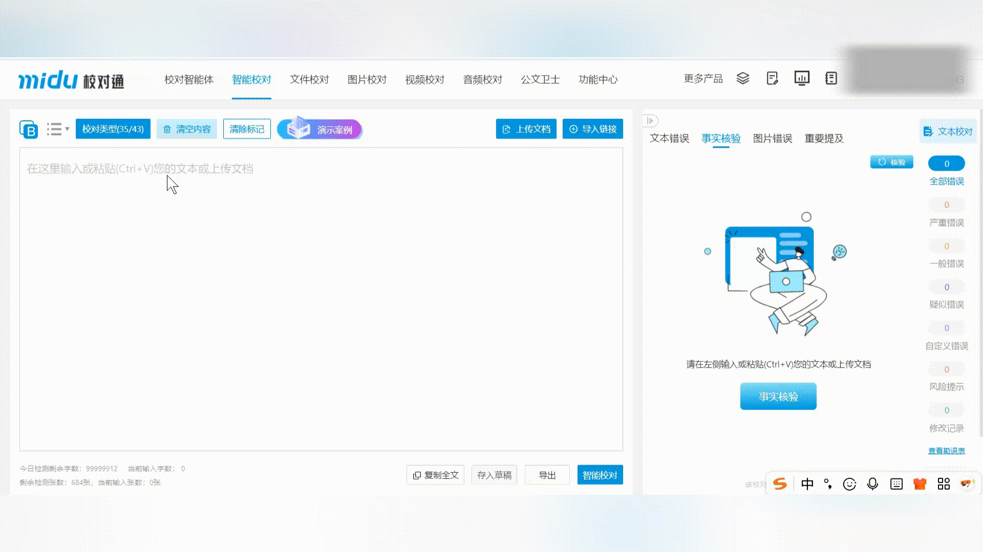Open the 更多产品 dropdown menu

(703, 78)
